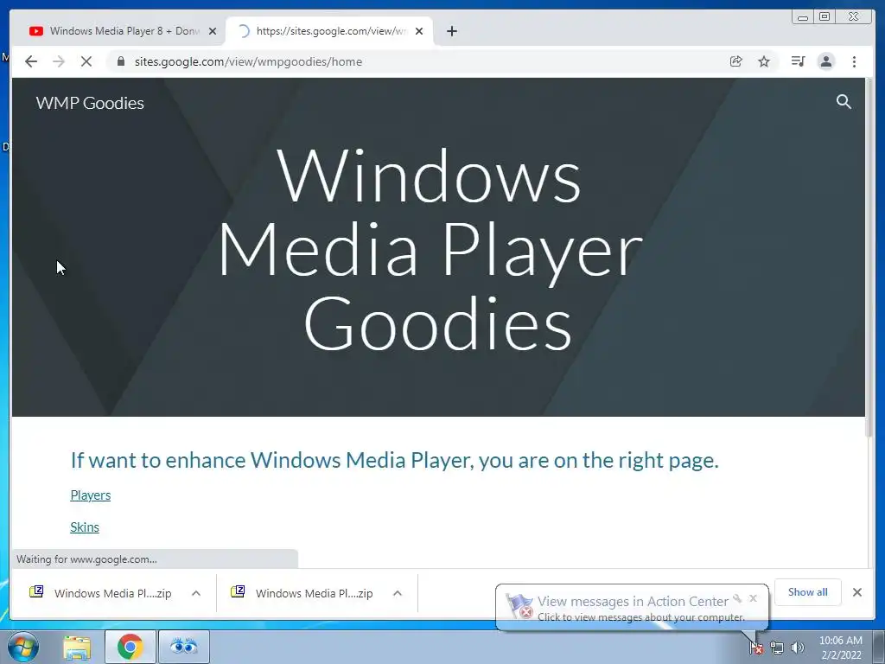The width and height of the screenshot is (885, 664).
Task: Click the Show desktop button on the taskbar
Action: click(879, 647)
